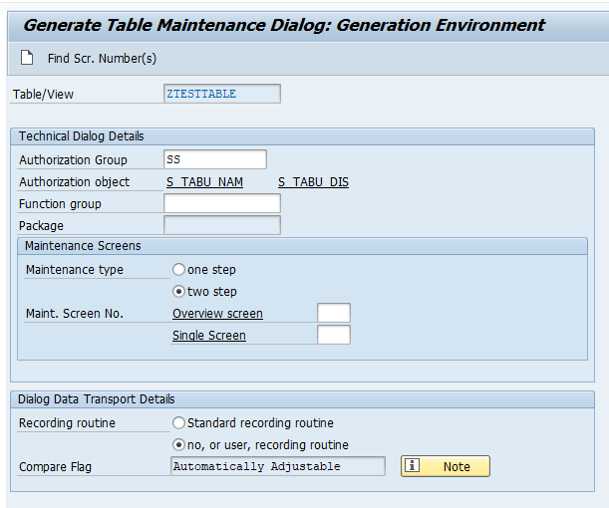Image resolution: width=609 pixels, height=508 pixels.
Task: Select the two step maintenance type
Action: tap(178, 292)
